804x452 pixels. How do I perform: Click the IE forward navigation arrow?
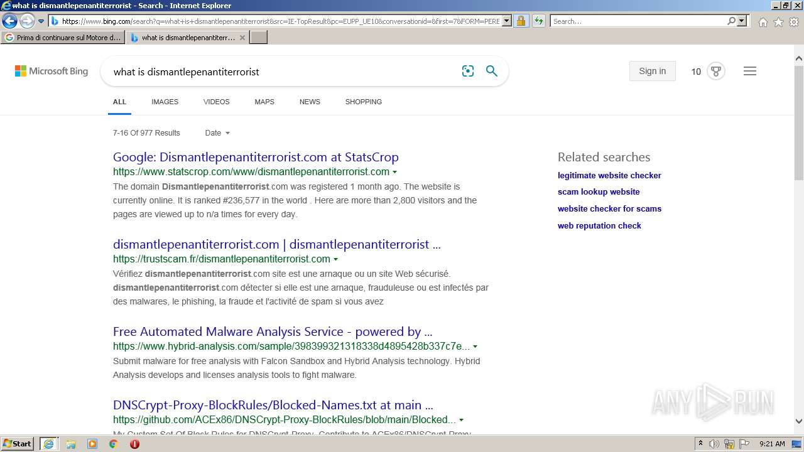click(x=26, y=21)
